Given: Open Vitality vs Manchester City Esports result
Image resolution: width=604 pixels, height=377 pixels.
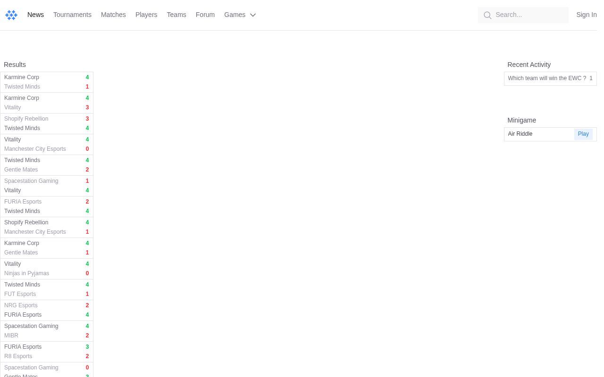Looking at the screenshot, I should click(47, 144).
